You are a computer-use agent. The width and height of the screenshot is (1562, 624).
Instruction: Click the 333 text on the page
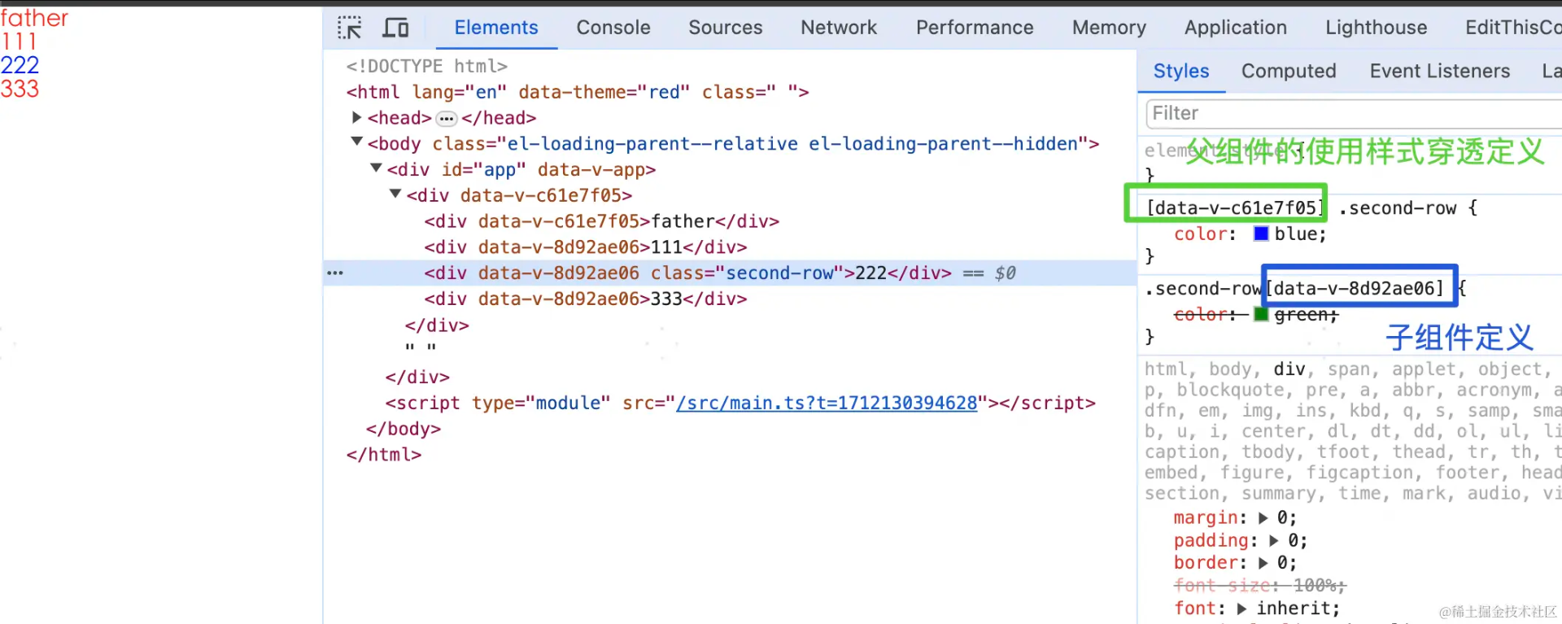tap(20, 89)
